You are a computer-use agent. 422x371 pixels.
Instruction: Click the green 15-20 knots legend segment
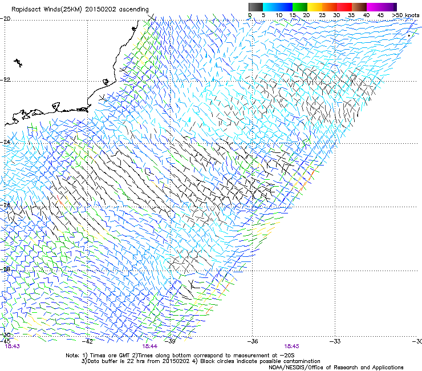[x=300, y=7]
